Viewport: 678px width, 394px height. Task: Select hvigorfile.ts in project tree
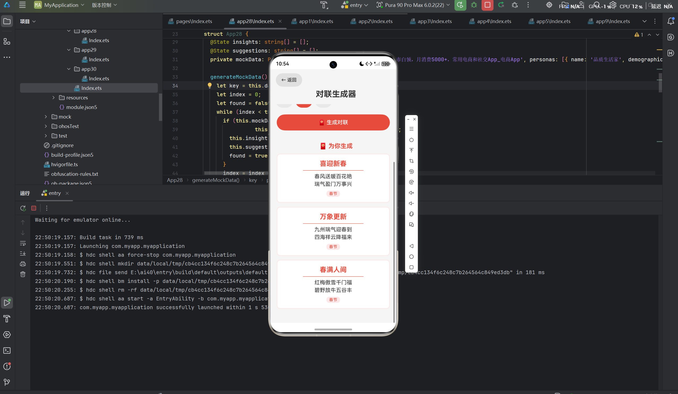tap(64, 164)
